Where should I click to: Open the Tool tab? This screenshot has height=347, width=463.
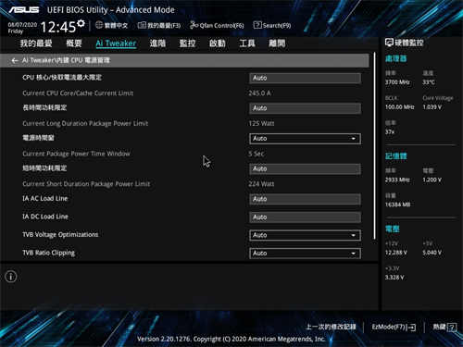pyautogui.click(x=247, y=43)
